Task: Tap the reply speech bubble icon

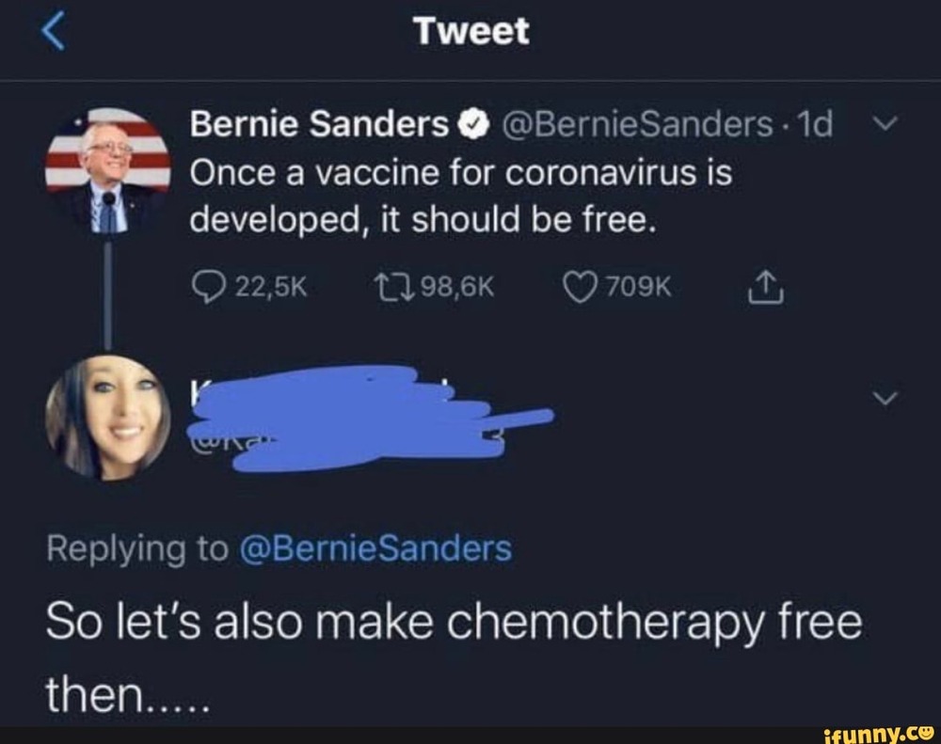Action: point(209,287)
